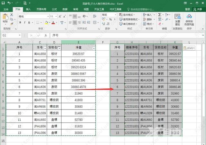Toggle align text left
The image size is (206, 145).
[x=70, y=23]
